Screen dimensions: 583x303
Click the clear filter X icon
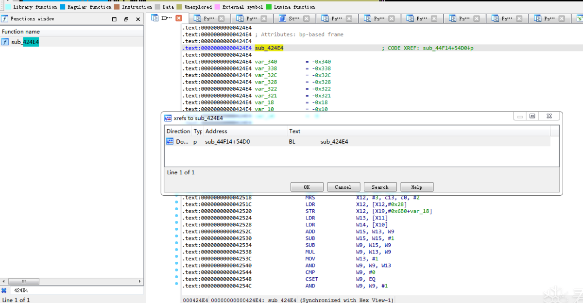tap(4, 290)
